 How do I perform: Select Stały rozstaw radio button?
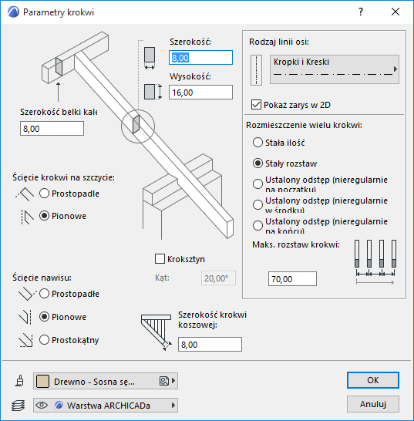coord(257,163)
